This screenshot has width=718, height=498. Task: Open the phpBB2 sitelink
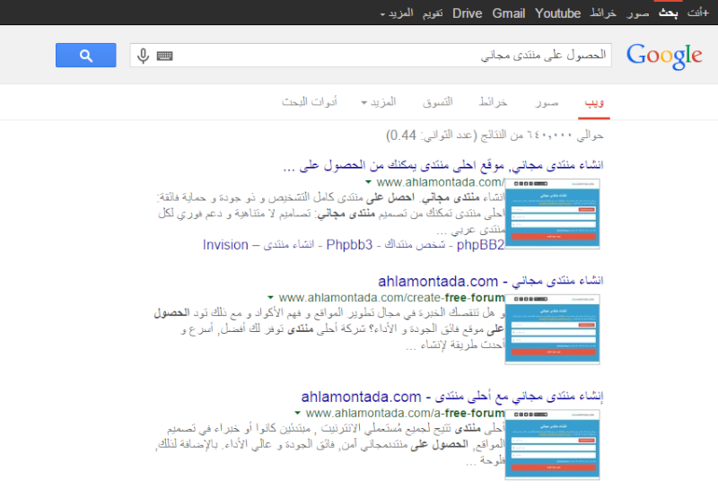tap(480, 245)
